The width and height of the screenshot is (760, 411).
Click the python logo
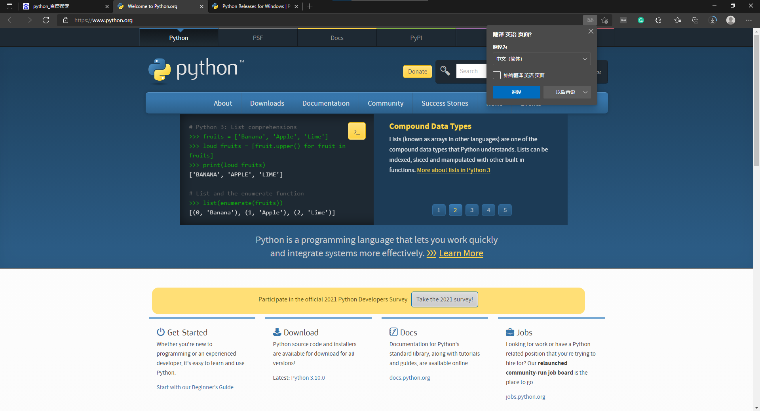pyautogui.click(x=196, y=70)
